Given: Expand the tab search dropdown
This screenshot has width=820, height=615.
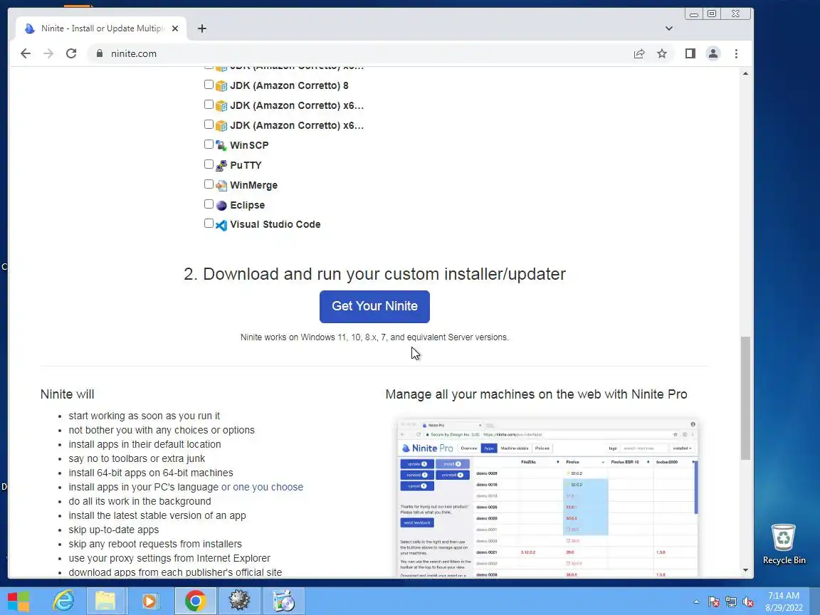Looking at the screenshot, I should [x=669, y=28].
